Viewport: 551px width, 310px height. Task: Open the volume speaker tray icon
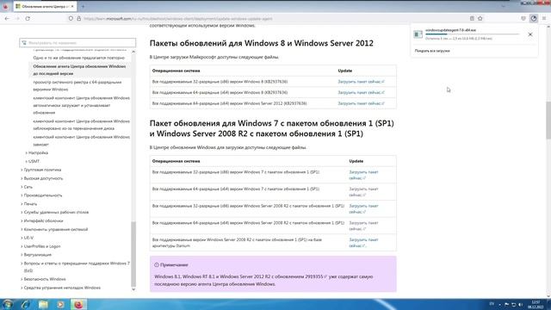pos(520,304)
